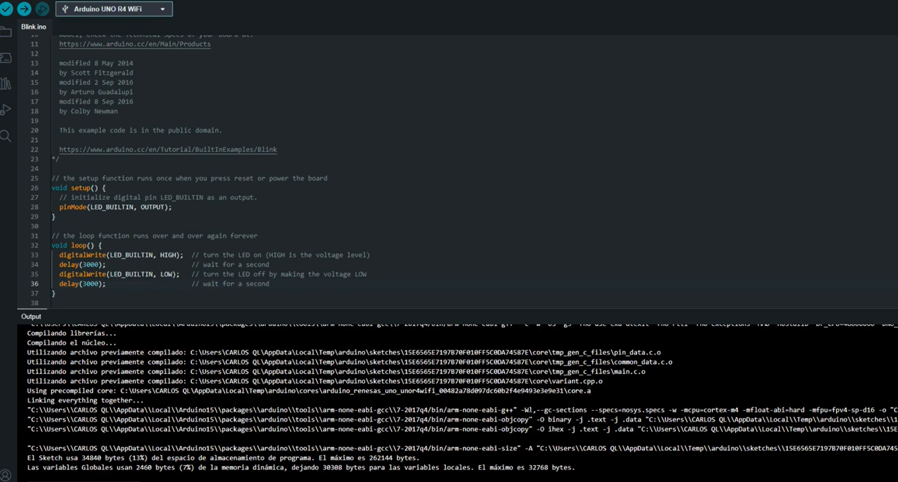The height and width of the screenshot is (482, 898).
Task: Click output line mentioning common_data.c.o
Action: pos(350,362)
